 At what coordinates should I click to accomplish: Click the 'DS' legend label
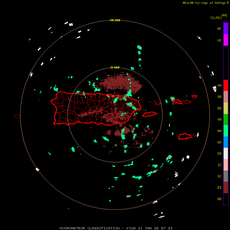pos(219,154)
